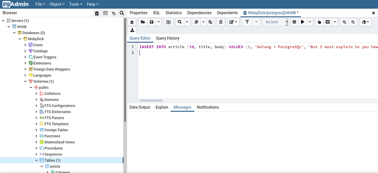Click the Execute query play button
The width and height of the screenshot is (378, 173).
302,22
